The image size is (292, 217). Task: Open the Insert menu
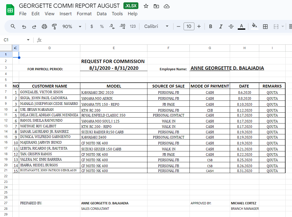pos(66,14)
